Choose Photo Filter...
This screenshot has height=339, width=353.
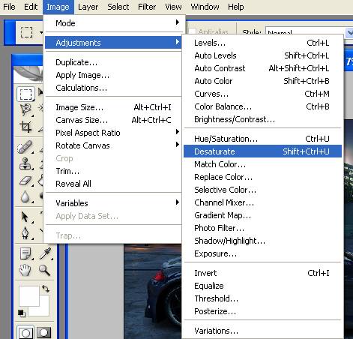(262, 228)
